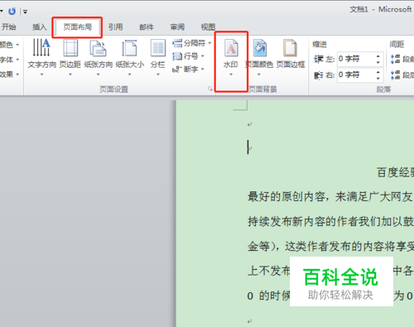Expand the theme Colors (颜色) dropdown
This screenshot has width=414, height=327.
[17, 45]
